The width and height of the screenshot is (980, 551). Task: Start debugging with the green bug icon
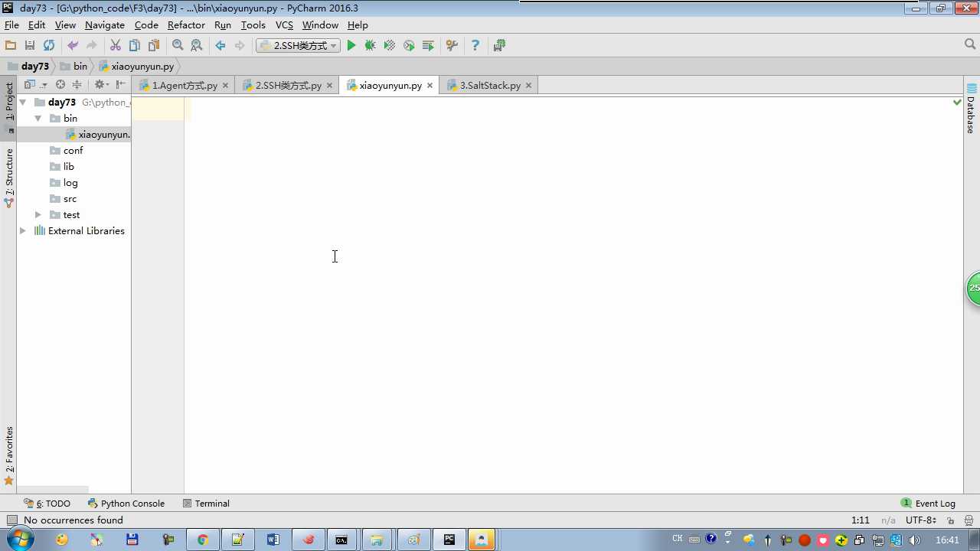pyautogui.click(x=371, y=46)
